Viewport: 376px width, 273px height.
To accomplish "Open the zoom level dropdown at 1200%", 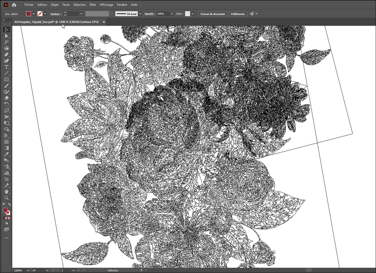I will [28, 270].
